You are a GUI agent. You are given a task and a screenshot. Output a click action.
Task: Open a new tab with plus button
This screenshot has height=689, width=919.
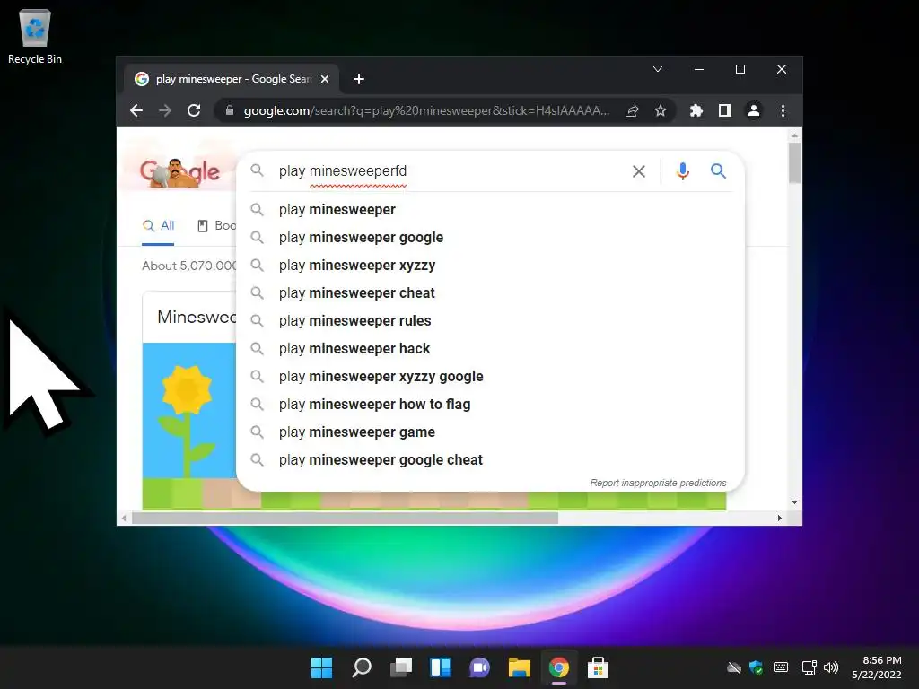359,79
